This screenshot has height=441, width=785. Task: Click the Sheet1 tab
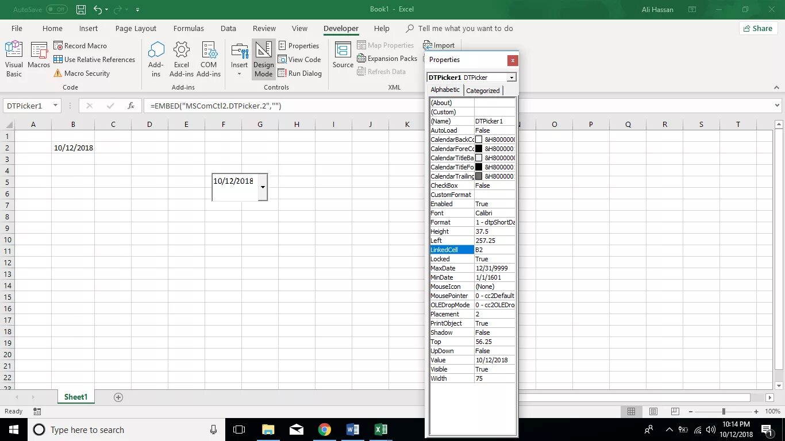76,397
